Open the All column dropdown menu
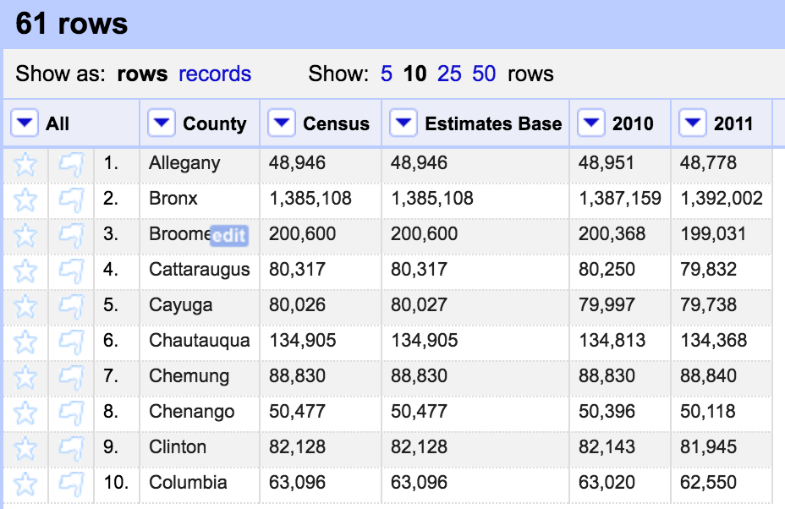The height and width of the screenshot is (509, 785). coord(25,124)
